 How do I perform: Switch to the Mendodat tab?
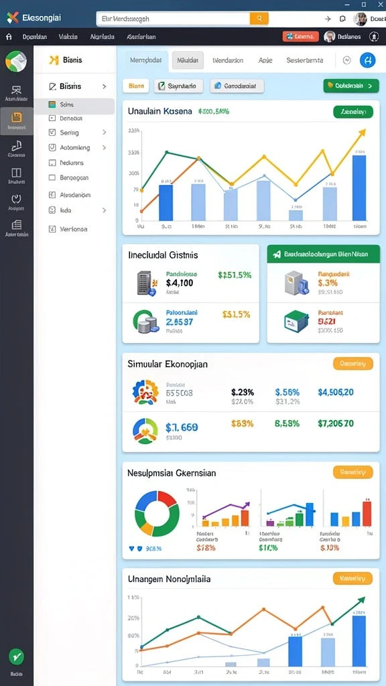point(145,60)
